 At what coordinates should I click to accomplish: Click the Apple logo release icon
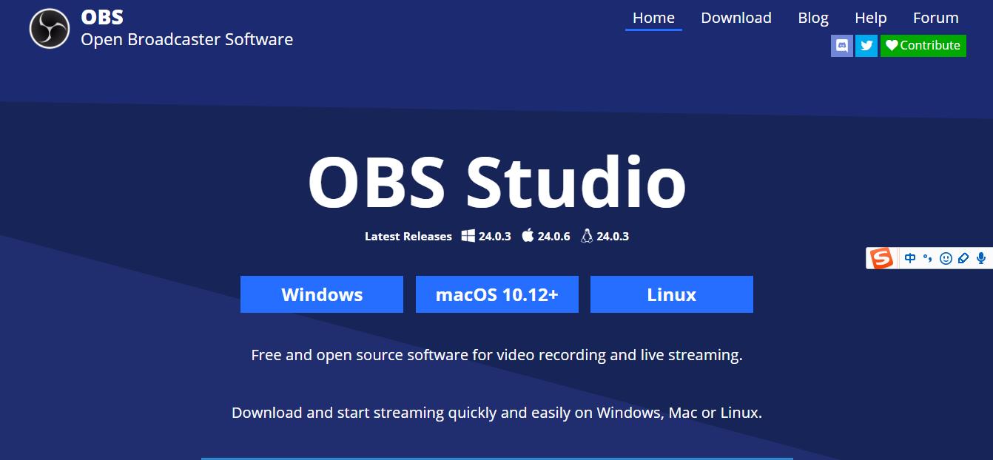click(528, 236)
